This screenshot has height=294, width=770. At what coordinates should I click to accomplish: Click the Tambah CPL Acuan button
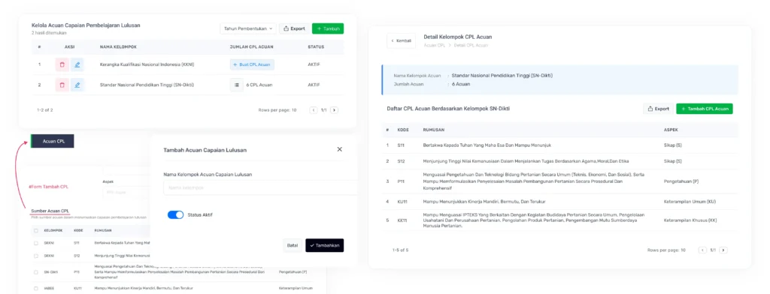tap(704, 109)
